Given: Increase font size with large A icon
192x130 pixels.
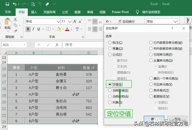Looking at the screenshot, I should click(75, 22).
